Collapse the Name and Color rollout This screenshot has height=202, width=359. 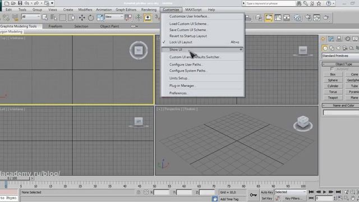[x=340, y=105]
